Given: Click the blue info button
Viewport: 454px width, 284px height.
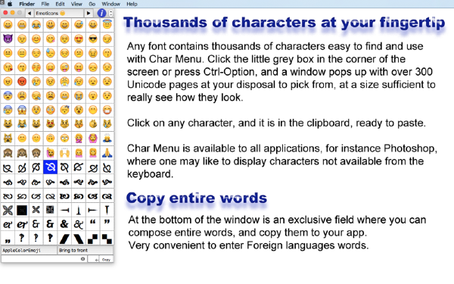Looking at the screenshot, I should [x=101, y=13].
